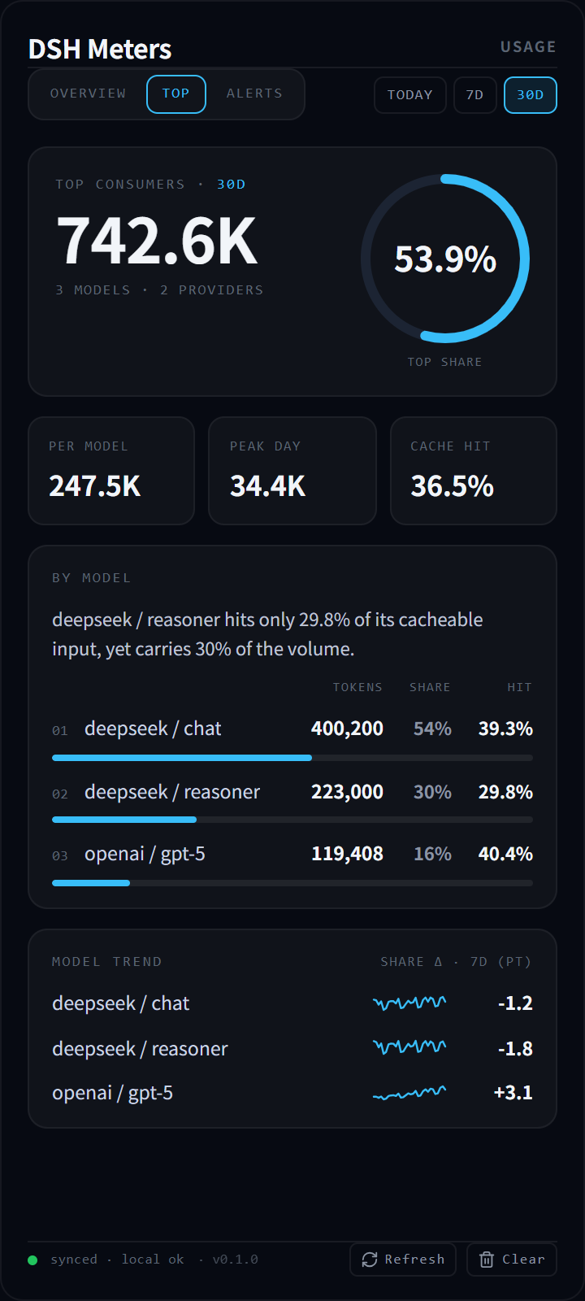Toggle the 30D time range

531,95
